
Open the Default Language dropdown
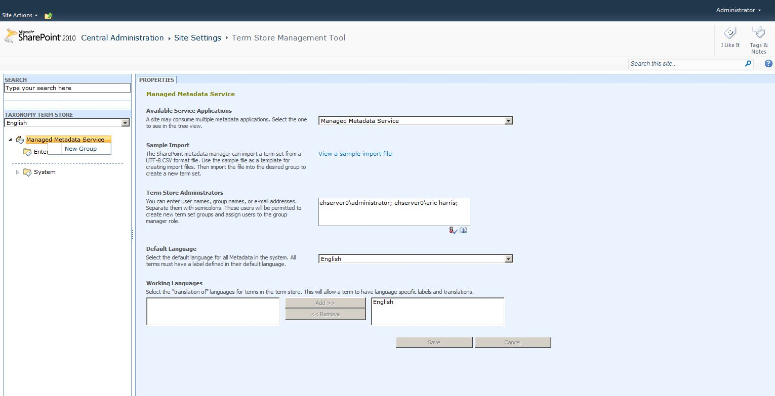(416, 259)
